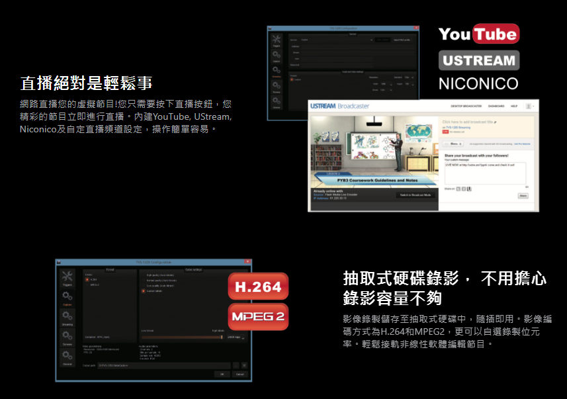Open DESKTOP BROADCASTER in Ustream navigation
567x399 pixels.
click(x=466, y=106)
